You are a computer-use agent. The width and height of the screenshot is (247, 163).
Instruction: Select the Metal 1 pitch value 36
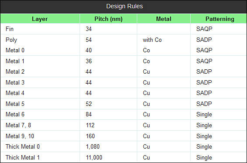coord(89,61)
